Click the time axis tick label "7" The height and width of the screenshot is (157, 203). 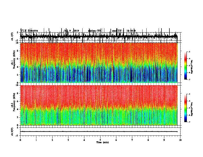tap(132, 140)
